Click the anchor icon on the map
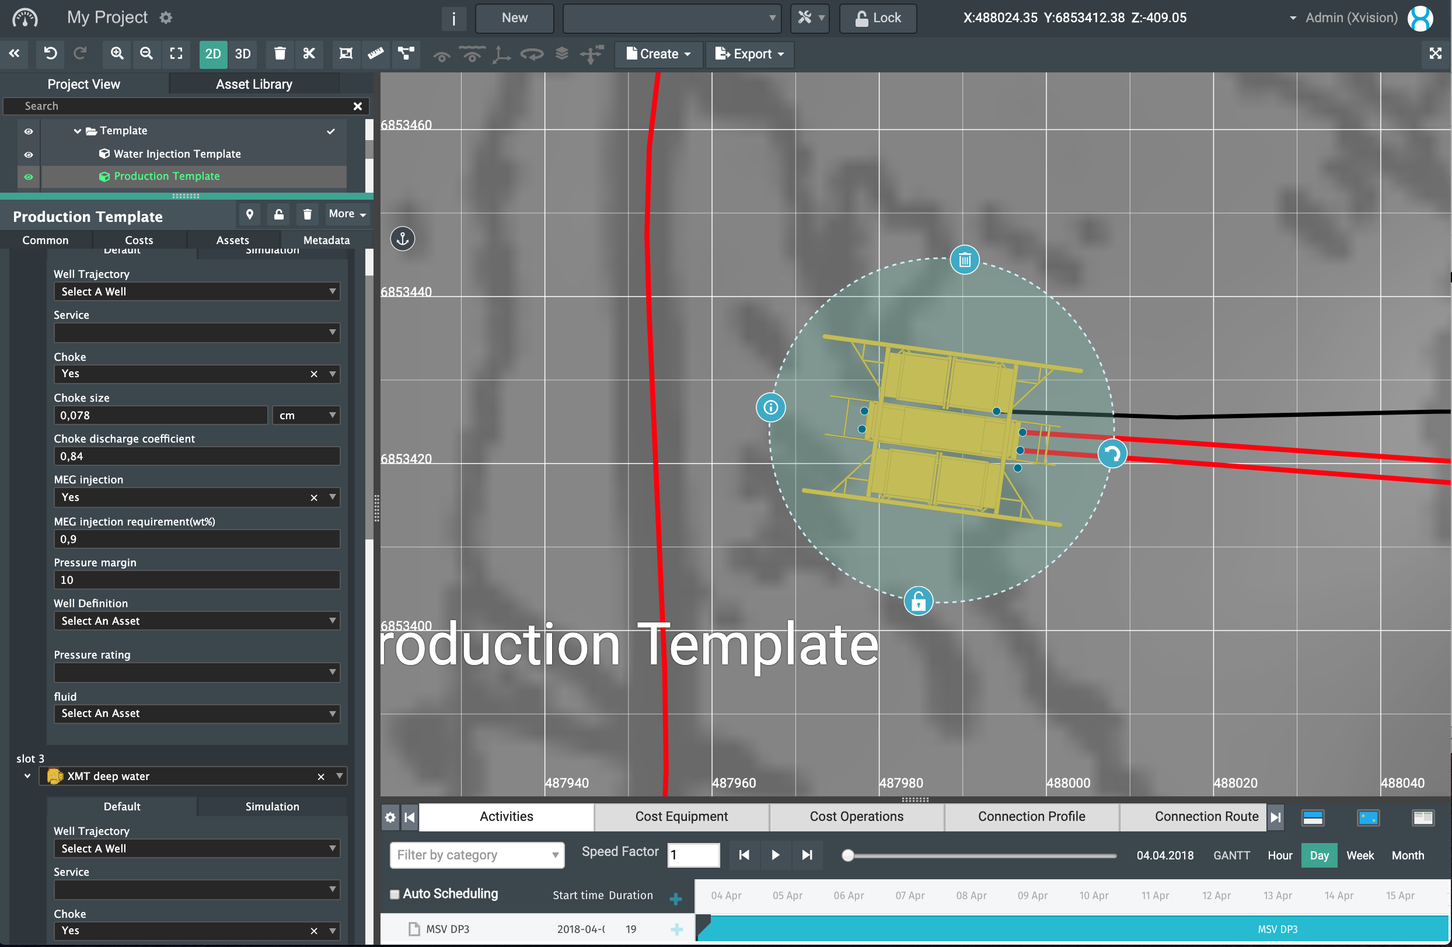 [403, 239]
